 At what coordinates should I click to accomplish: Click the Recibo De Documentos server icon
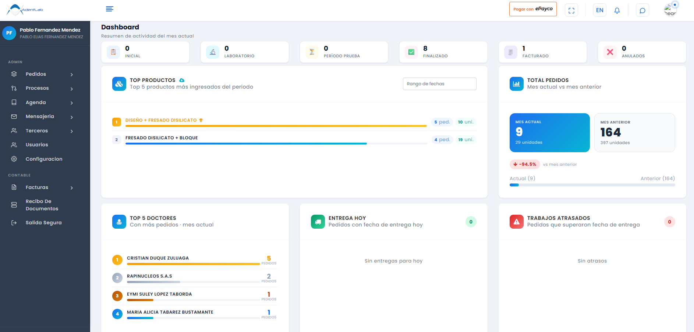click(x=14, y=205)
